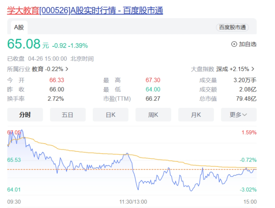
Task: Click the 67.05 chart axis label
Action: [14, 132]
